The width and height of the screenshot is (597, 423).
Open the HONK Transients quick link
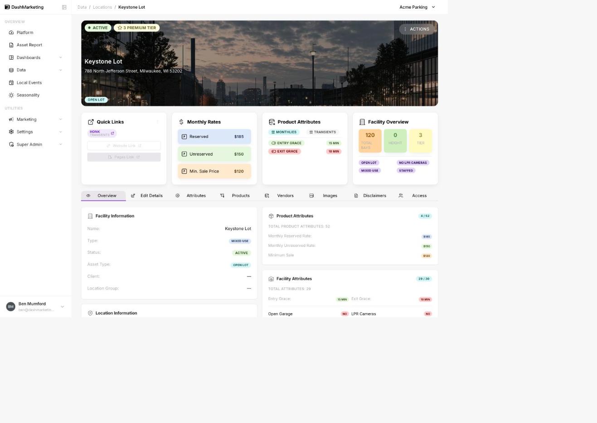coord(102,133)
